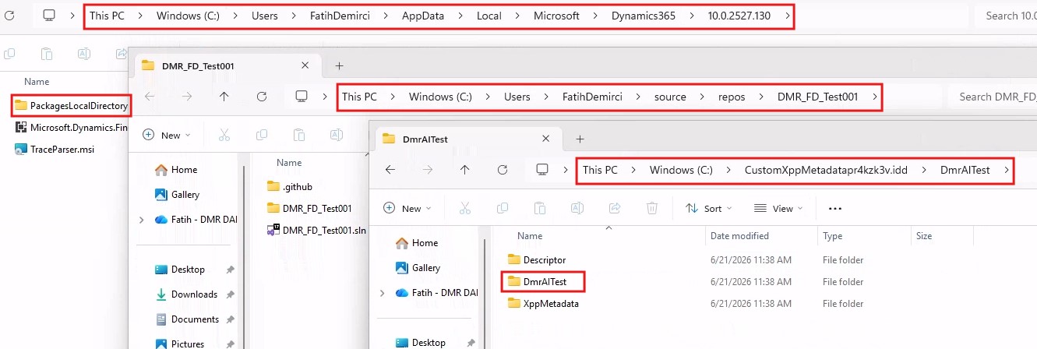1037x349 pixels.
Task: Select DMR_FD_Test001.sln file
Action: pyautogui.click(x=316, y=230)
